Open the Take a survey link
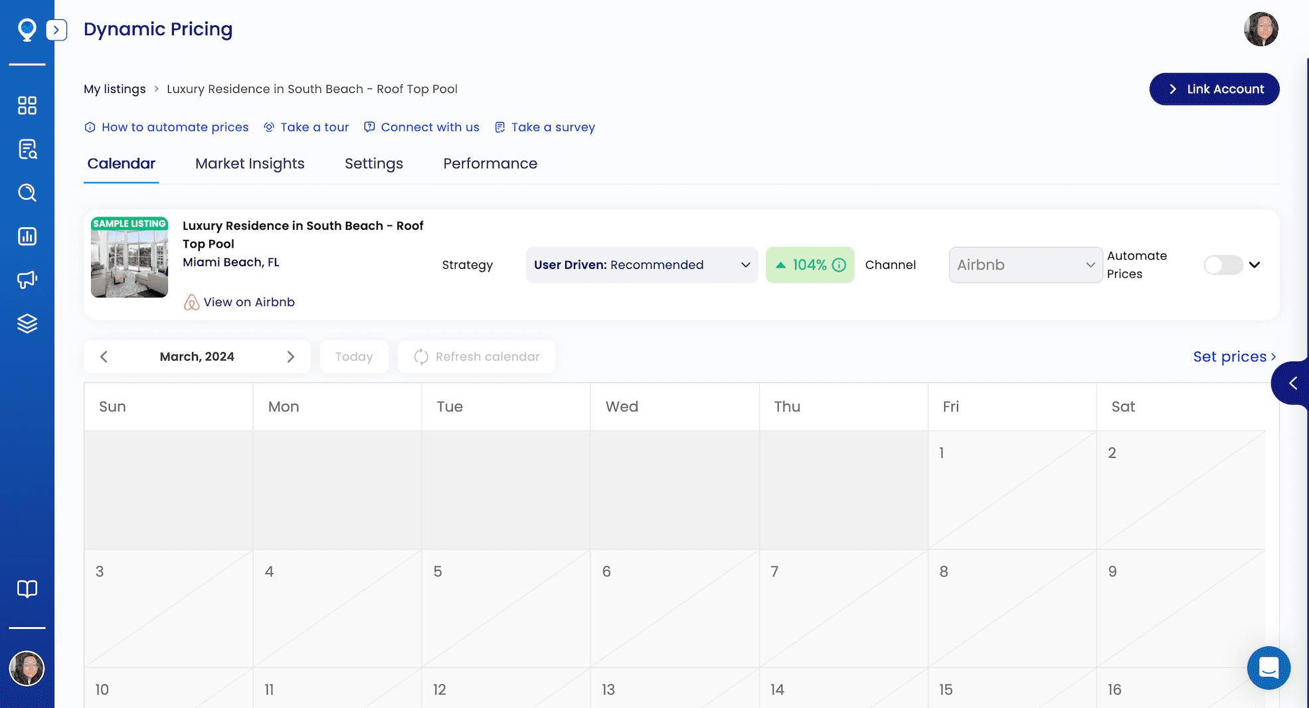 pyautogui.click(x=553, y=127)
